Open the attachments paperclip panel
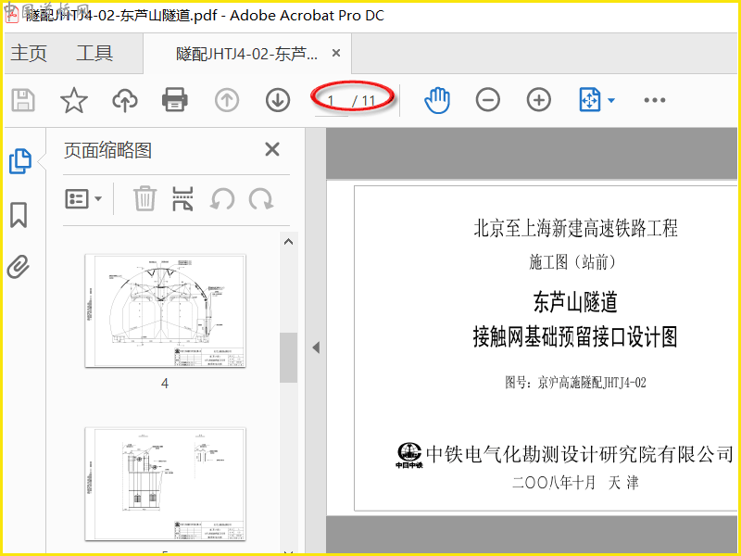 (19, 267)
